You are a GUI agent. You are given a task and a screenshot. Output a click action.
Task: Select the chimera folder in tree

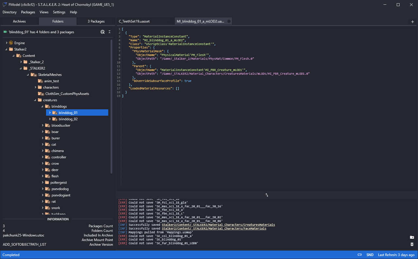pyautogui.click(x=57, y=151)
